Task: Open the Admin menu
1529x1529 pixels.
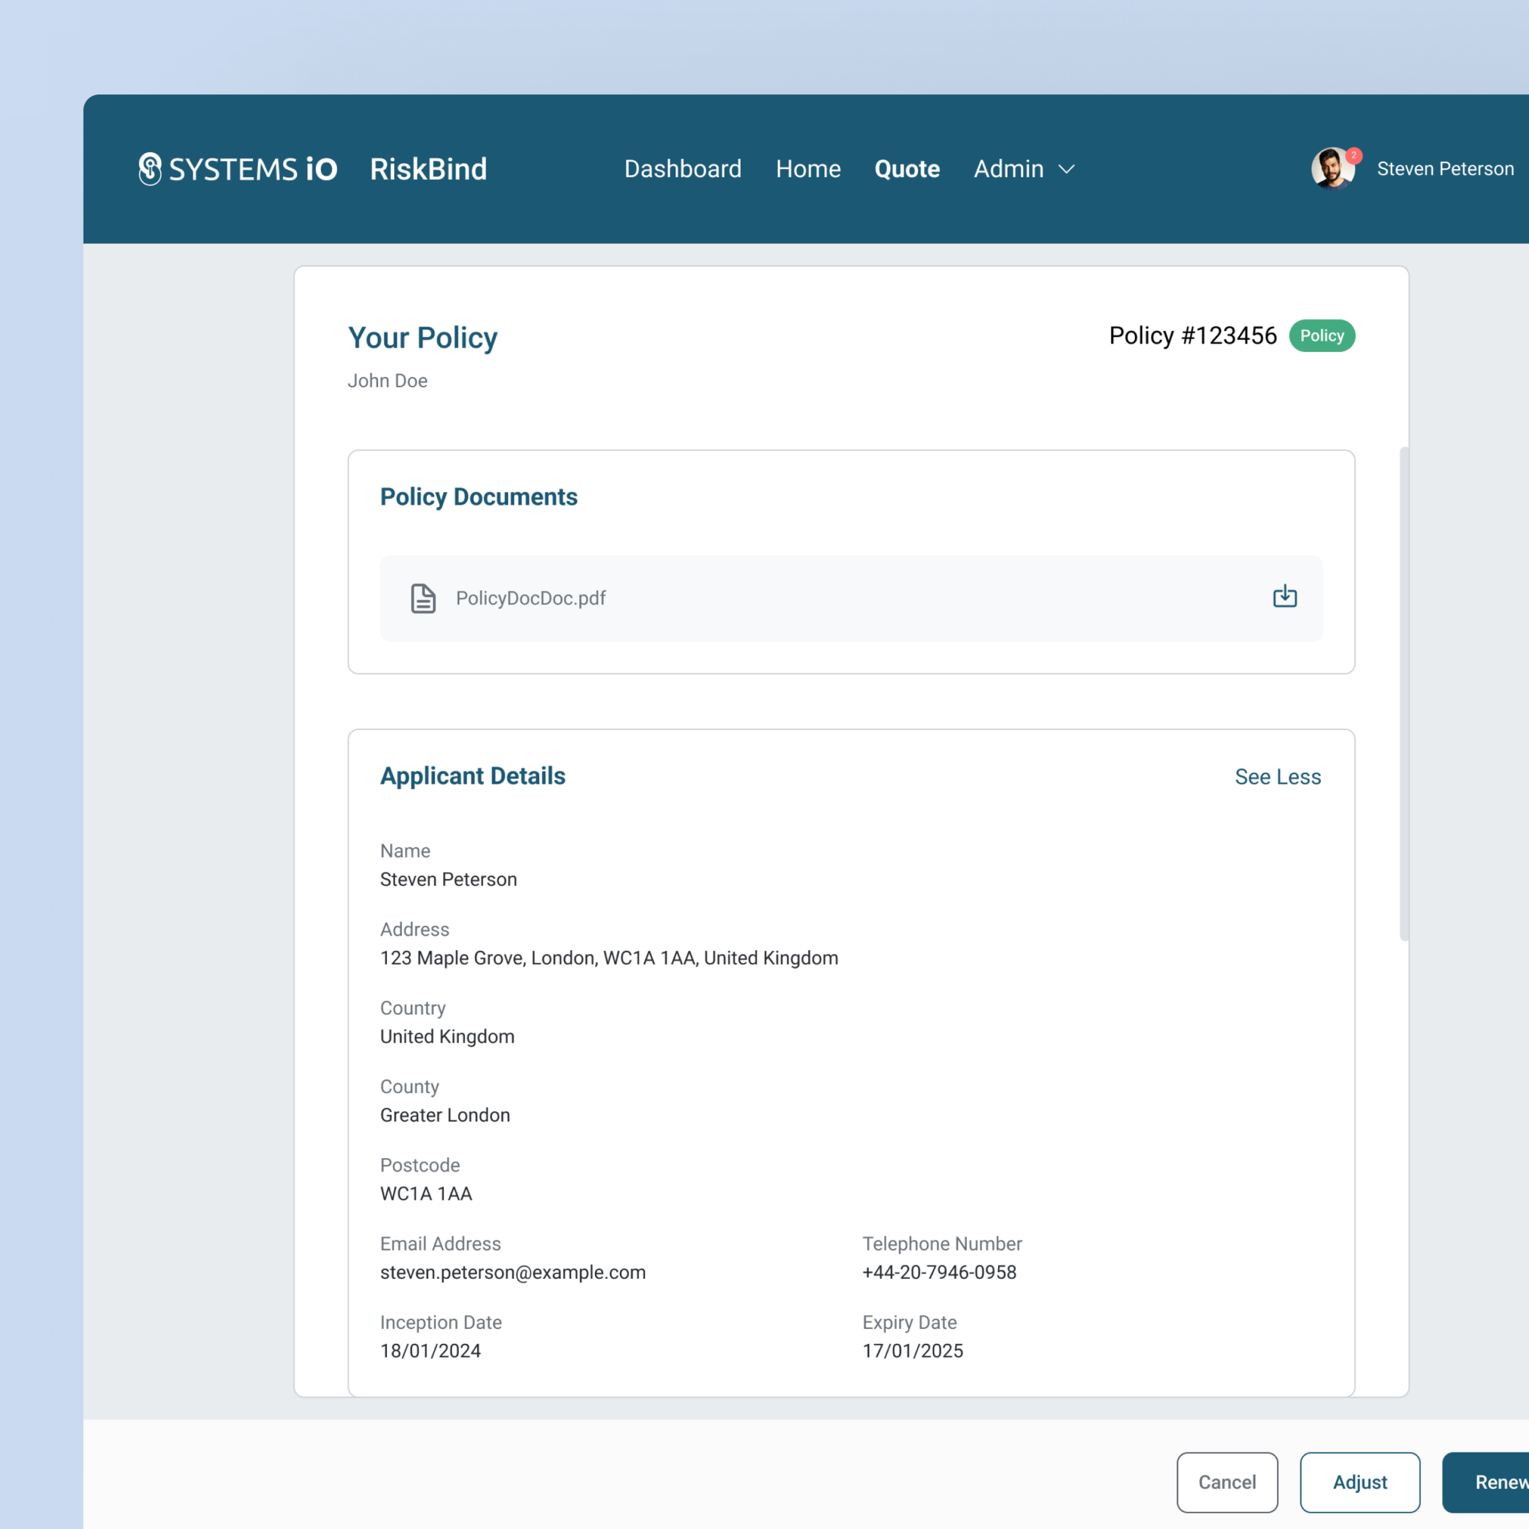Action: click(x=1008, y=168)
